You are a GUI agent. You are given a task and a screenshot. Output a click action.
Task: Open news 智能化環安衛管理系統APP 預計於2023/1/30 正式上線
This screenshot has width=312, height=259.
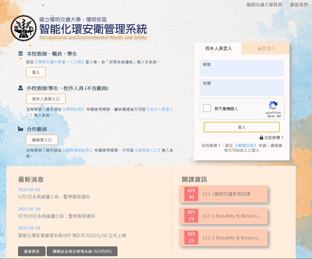pos(72,235)
